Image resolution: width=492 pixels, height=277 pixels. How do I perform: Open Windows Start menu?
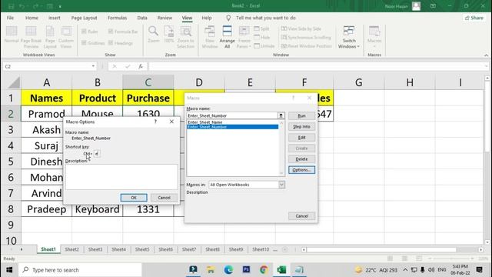(x=9, y=270)
